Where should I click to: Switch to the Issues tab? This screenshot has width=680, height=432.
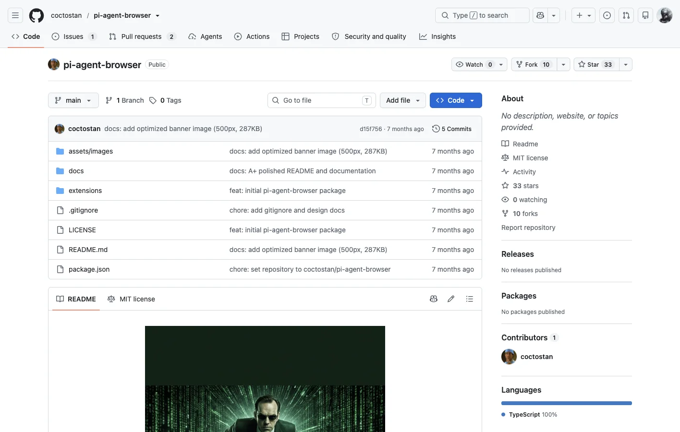point(74,36)
